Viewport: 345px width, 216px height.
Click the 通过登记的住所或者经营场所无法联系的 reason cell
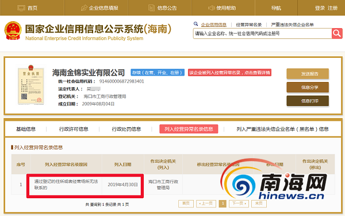[x=66, y=184]
